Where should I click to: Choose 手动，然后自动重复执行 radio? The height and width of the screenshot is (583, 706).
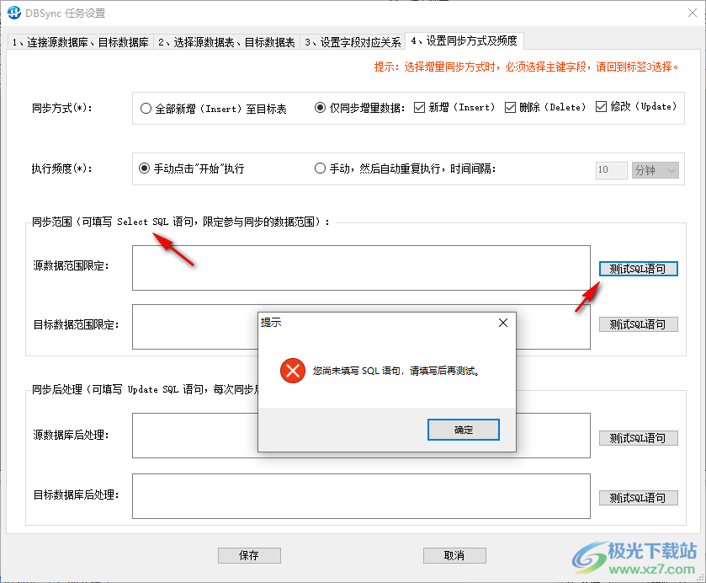click(x=406, y=168)
